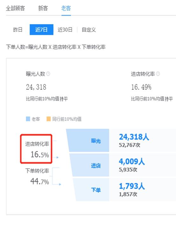
Task: Toggle the 老客 legend swatch
Action: [x=28, y=119]
